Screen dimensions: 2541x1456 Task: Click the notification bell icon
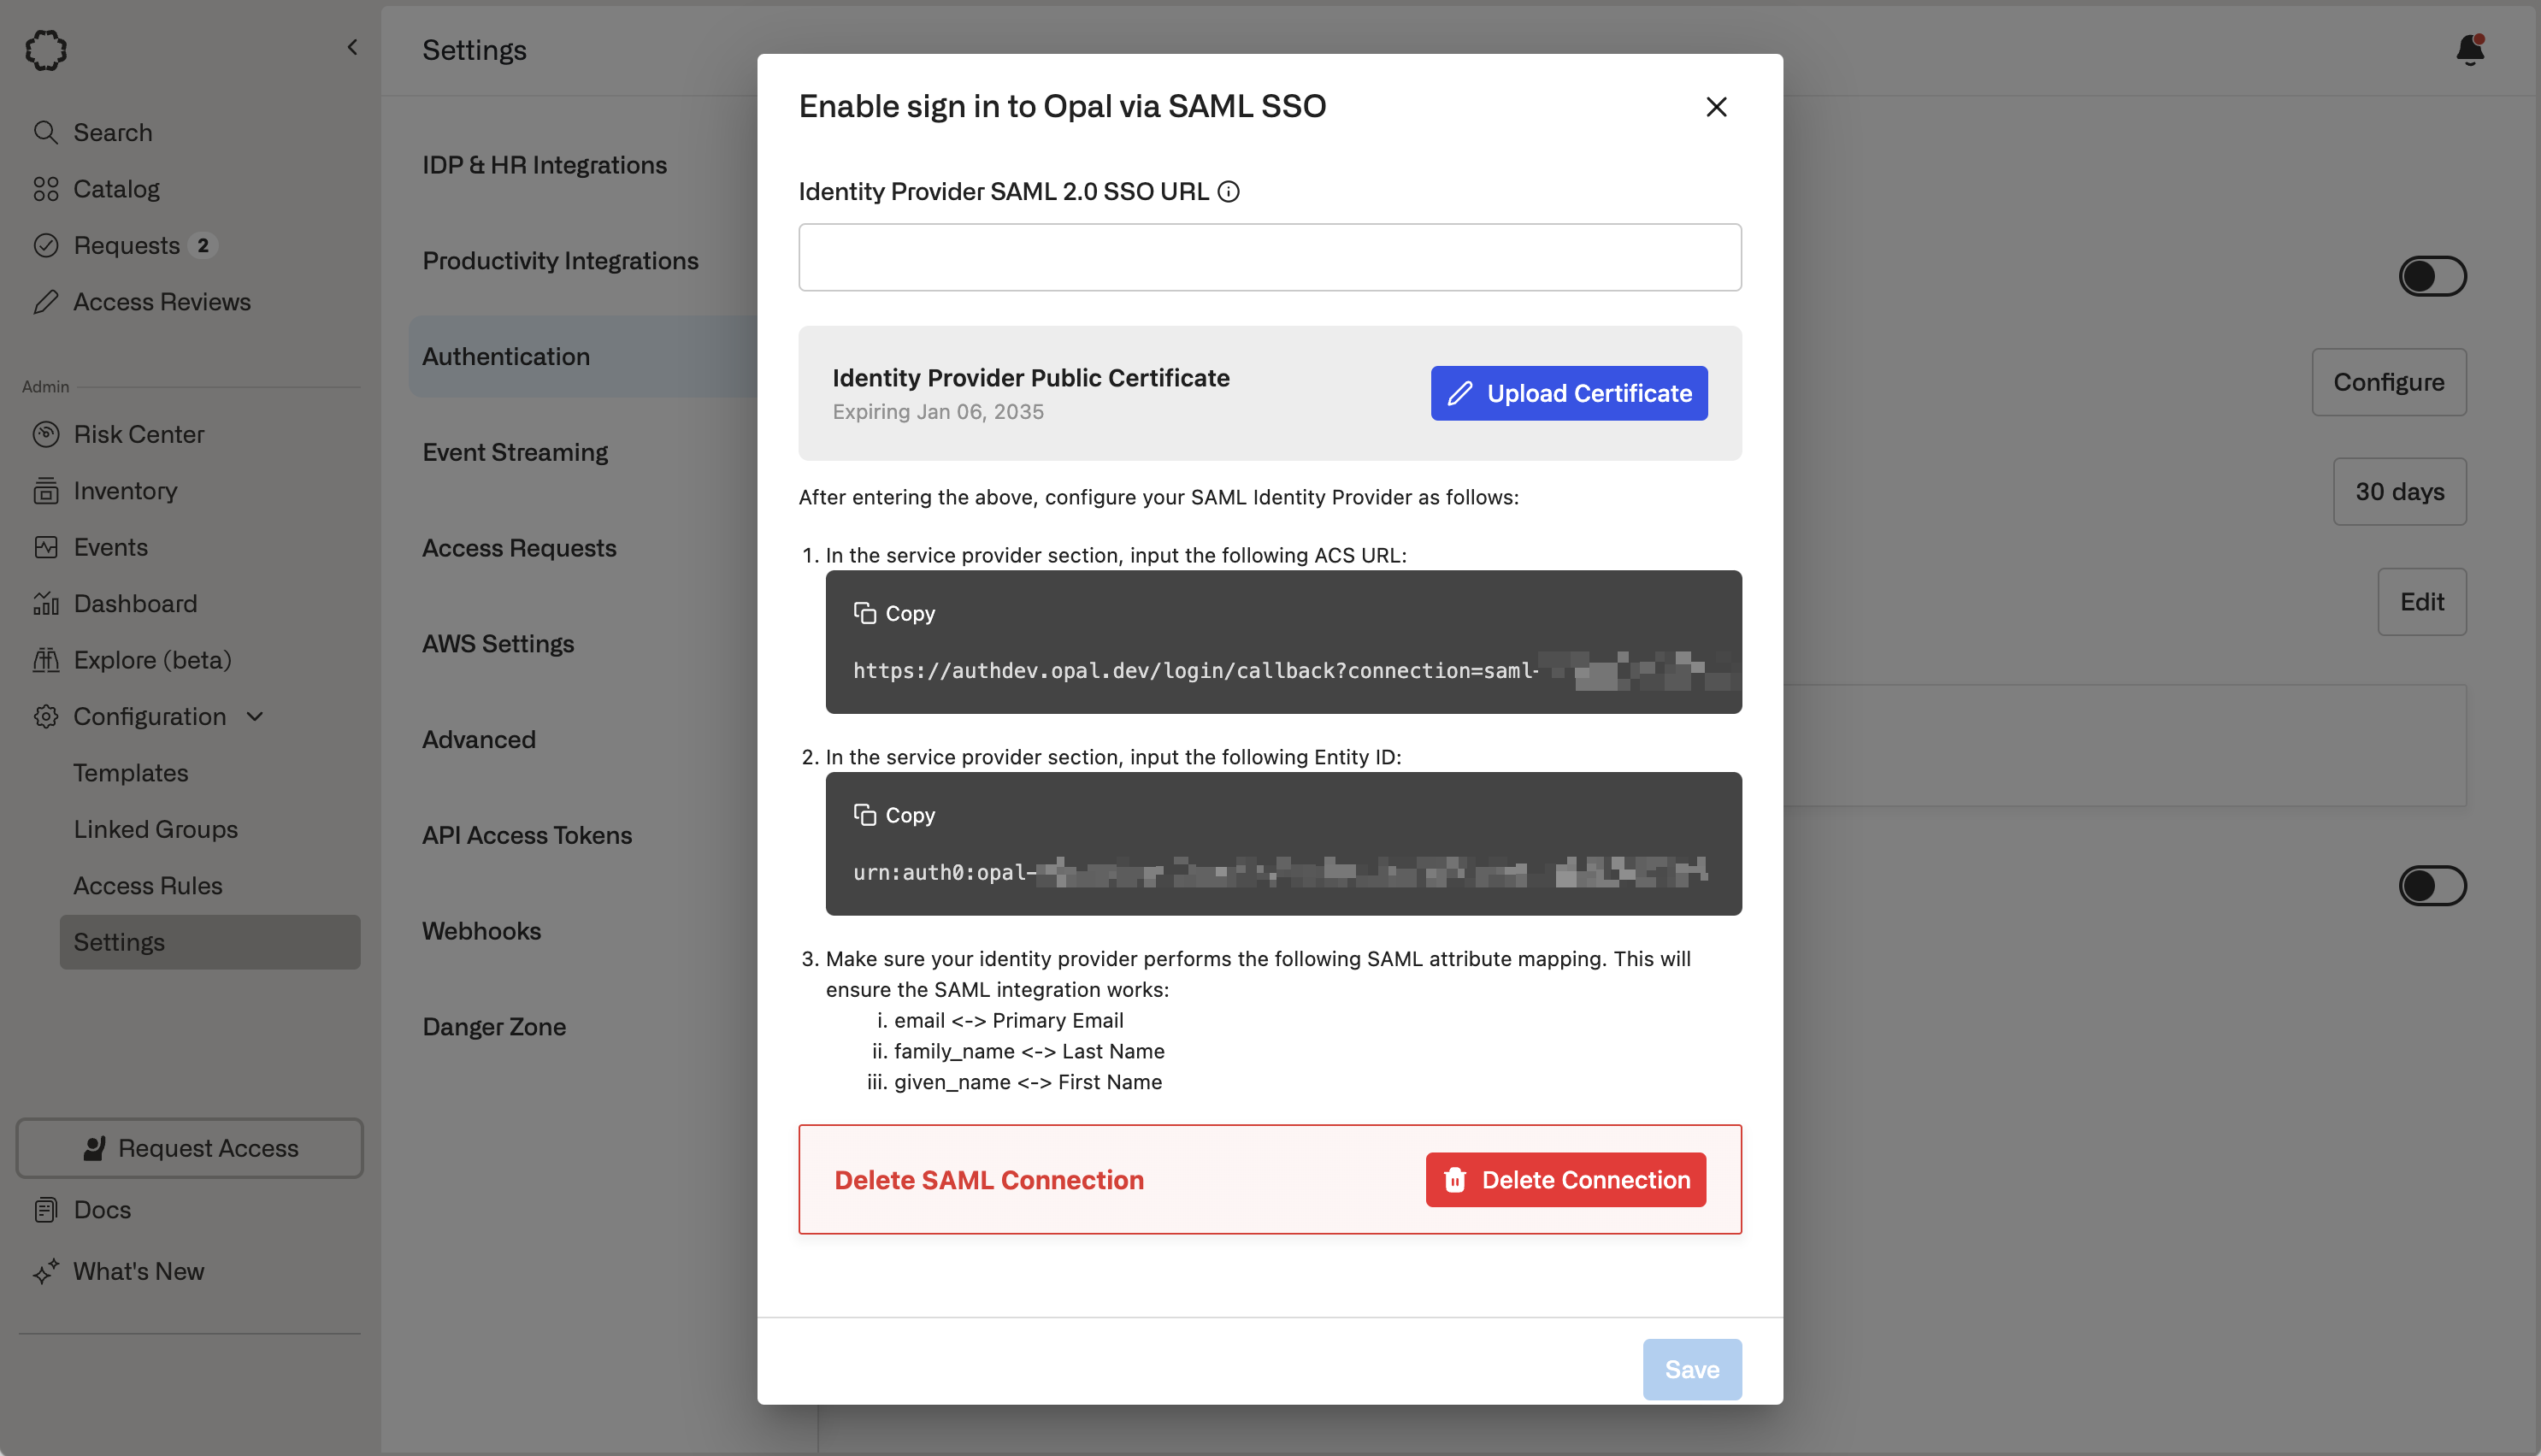(x=2469, y=50)
